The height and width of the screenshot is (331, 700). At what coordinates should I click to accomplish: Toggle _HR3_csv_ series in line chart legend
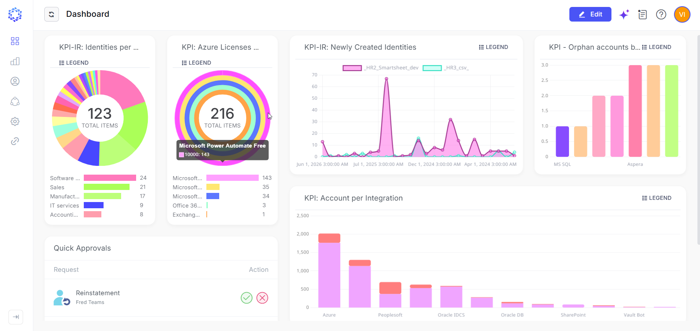point(446,68)
